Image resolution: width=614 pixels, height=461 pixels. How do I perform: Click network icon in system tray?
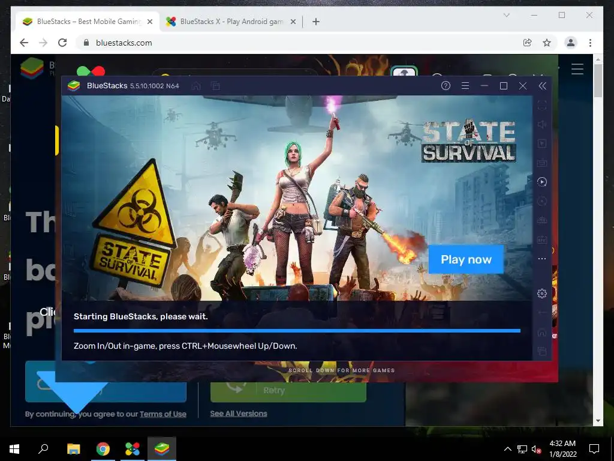click(522, 449)
